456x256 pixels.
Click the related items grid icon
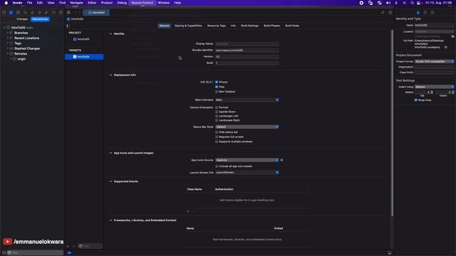click(68, 13)
